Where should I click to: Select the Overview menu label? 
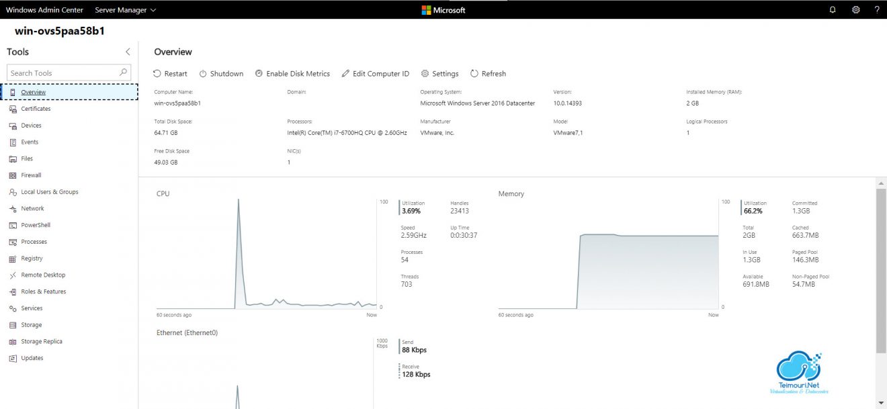pos(33,92)
